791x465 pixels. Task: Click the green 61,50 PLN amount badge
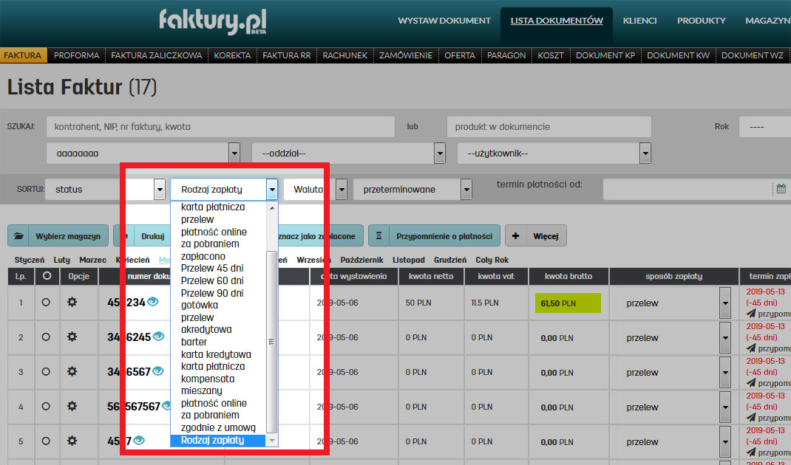[x=567, y=303]
